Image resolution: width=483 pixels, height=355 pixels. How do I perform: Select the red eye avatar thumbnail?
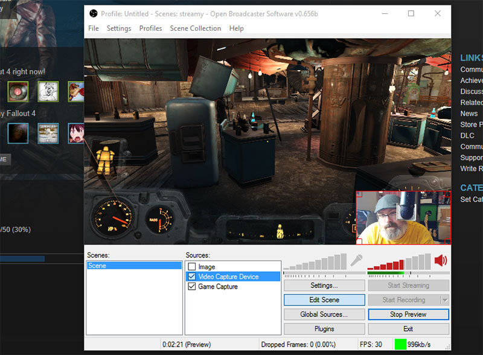pos(18,92)
